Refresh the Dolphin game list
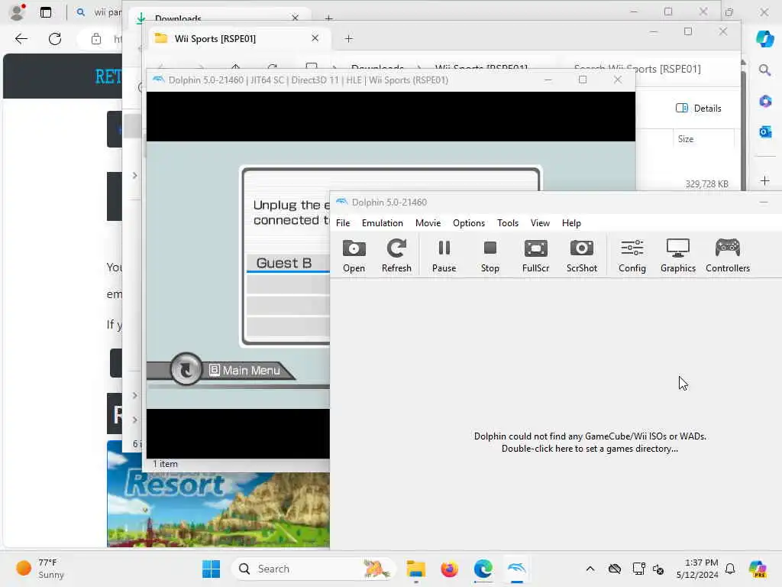Viewport: 782px width, 587px height. coord(396,255)
